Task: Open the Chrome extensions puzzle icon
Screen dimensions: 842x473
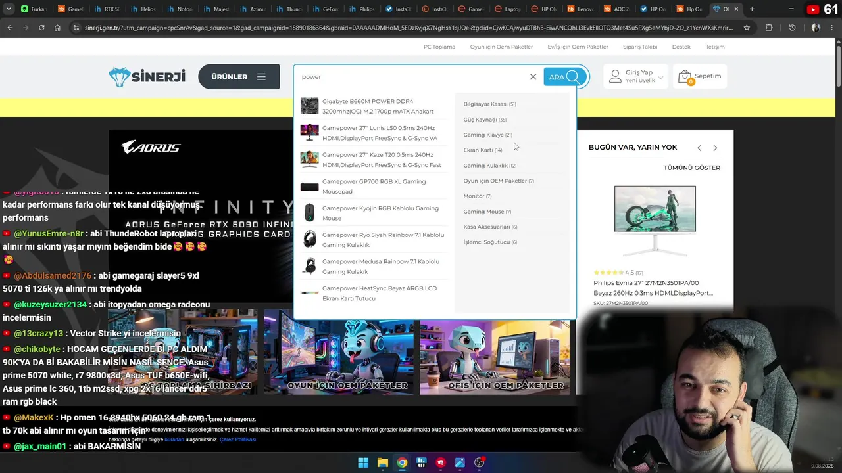Action: (769, 28)
